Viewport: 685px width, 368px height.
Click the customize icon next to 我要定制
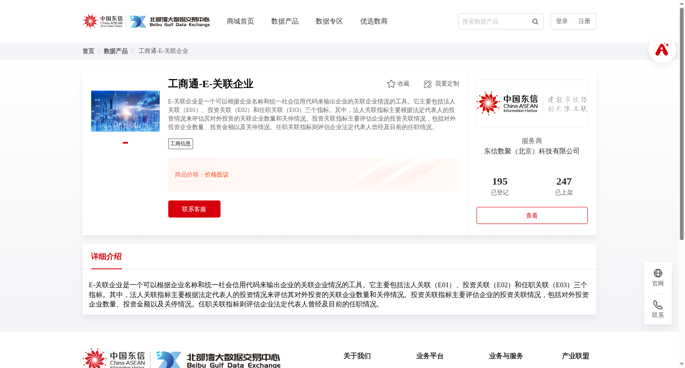pos(428,84)
